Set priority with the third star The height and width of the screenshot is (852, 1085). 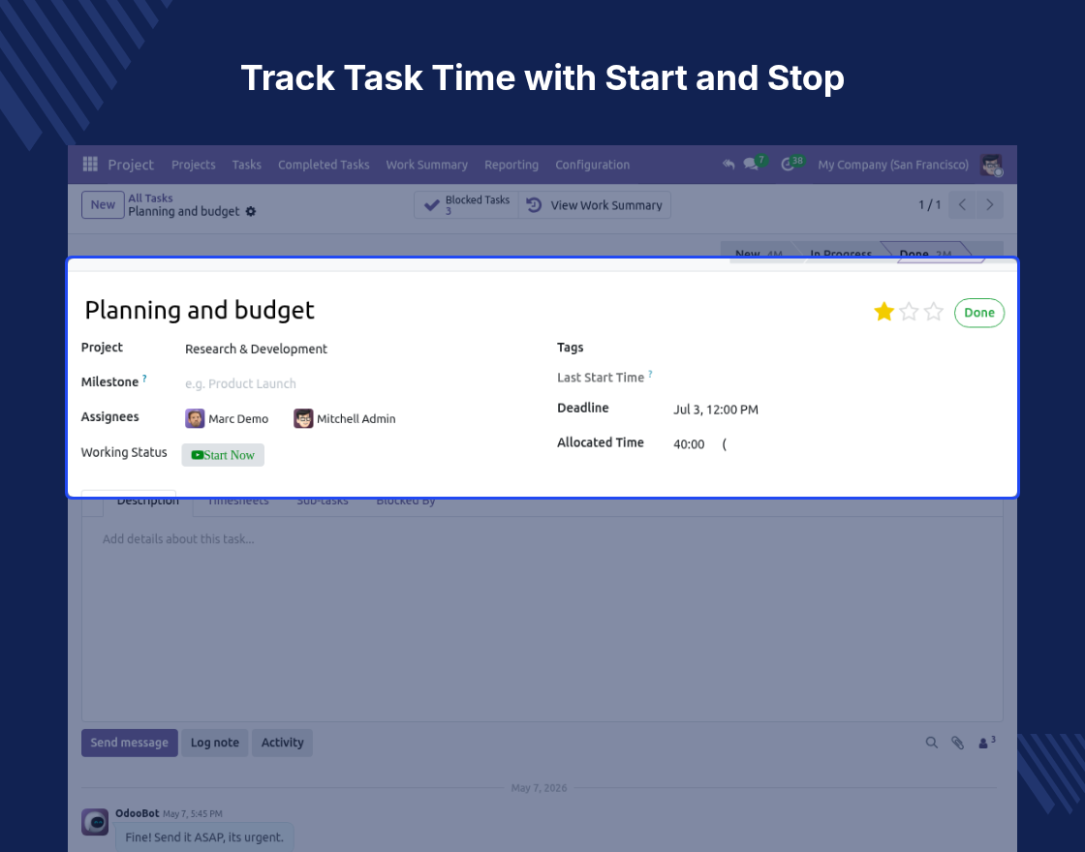(934, 312)
